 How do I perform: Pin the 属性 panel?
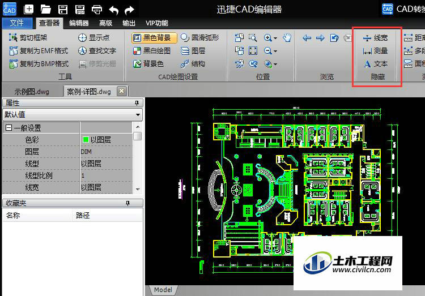137,103
